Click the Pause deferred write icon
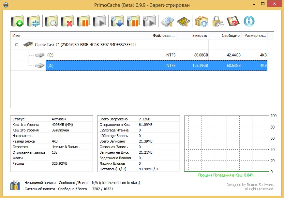Screen dimensions: 284x198 point(133,21)
